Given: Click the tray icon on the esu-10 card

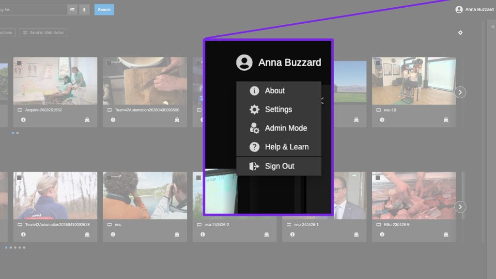Looking at the screenshot, I should click(446, 120).
